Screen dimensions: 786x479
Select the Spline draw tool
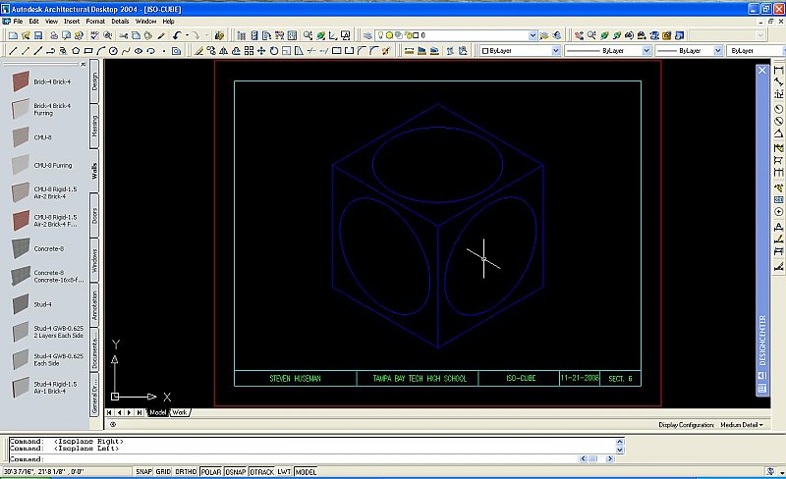[126, 51]
